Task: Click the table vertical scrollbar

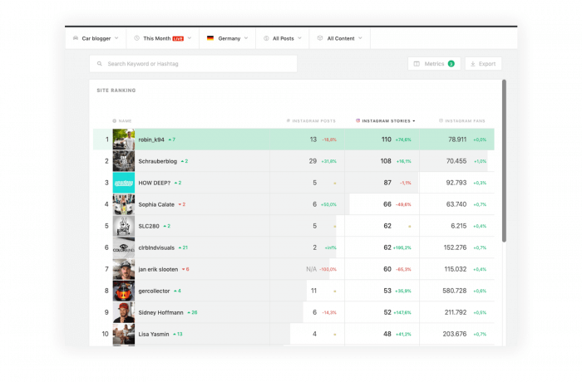Action: click(x=504, y=161)
